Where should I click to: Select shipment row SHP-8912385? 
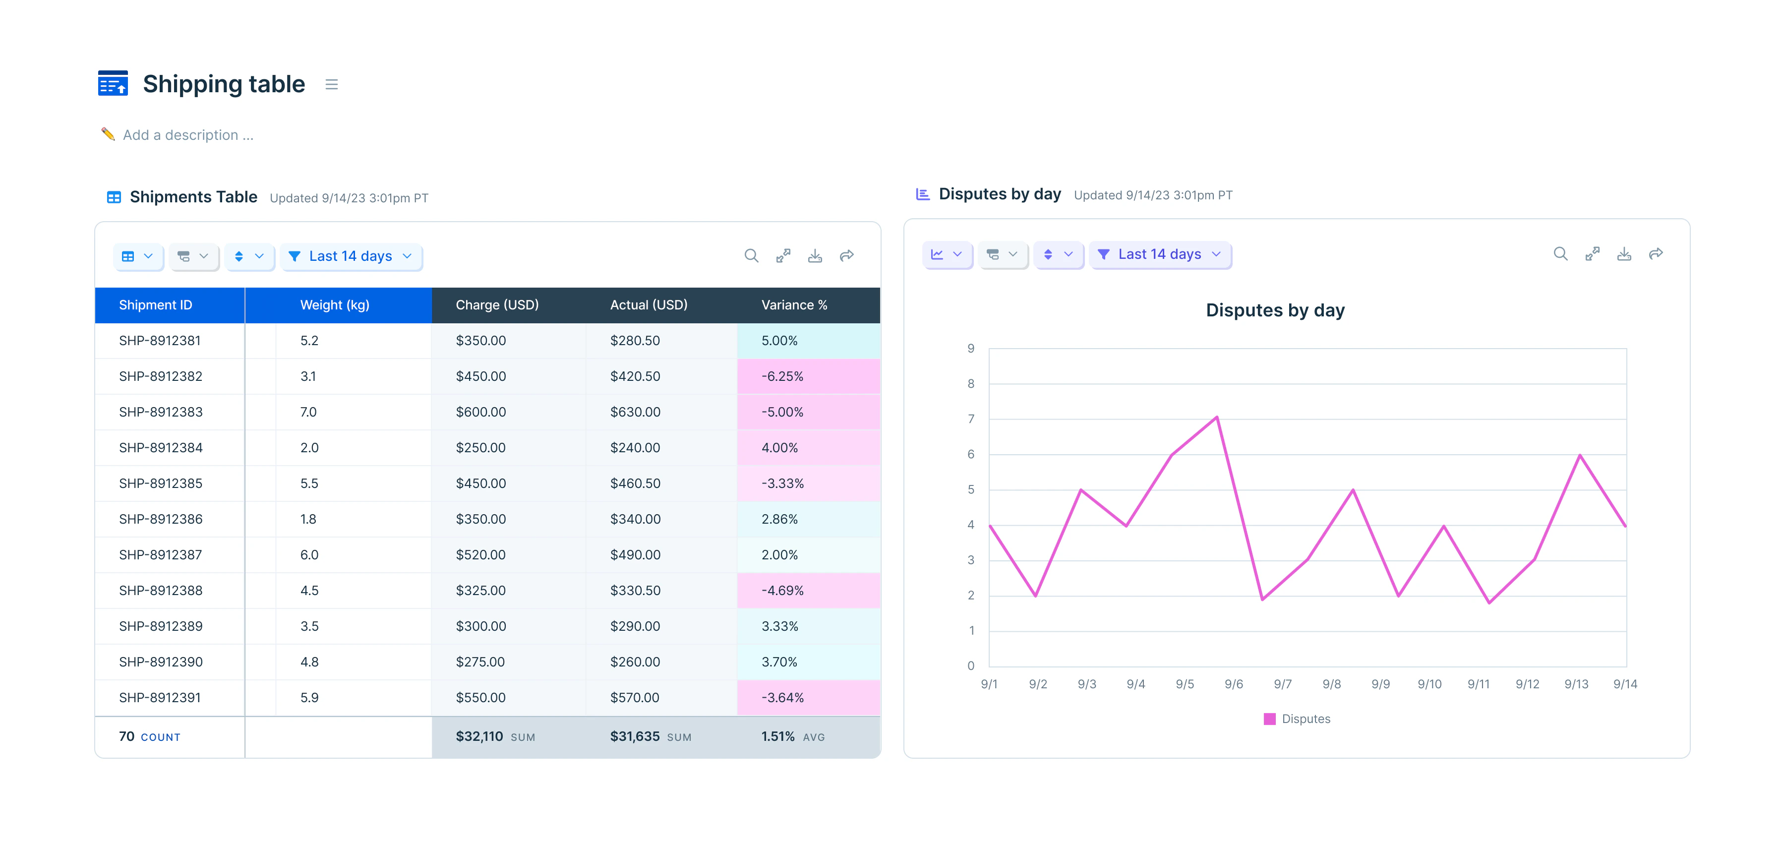[x=161, y=483]
